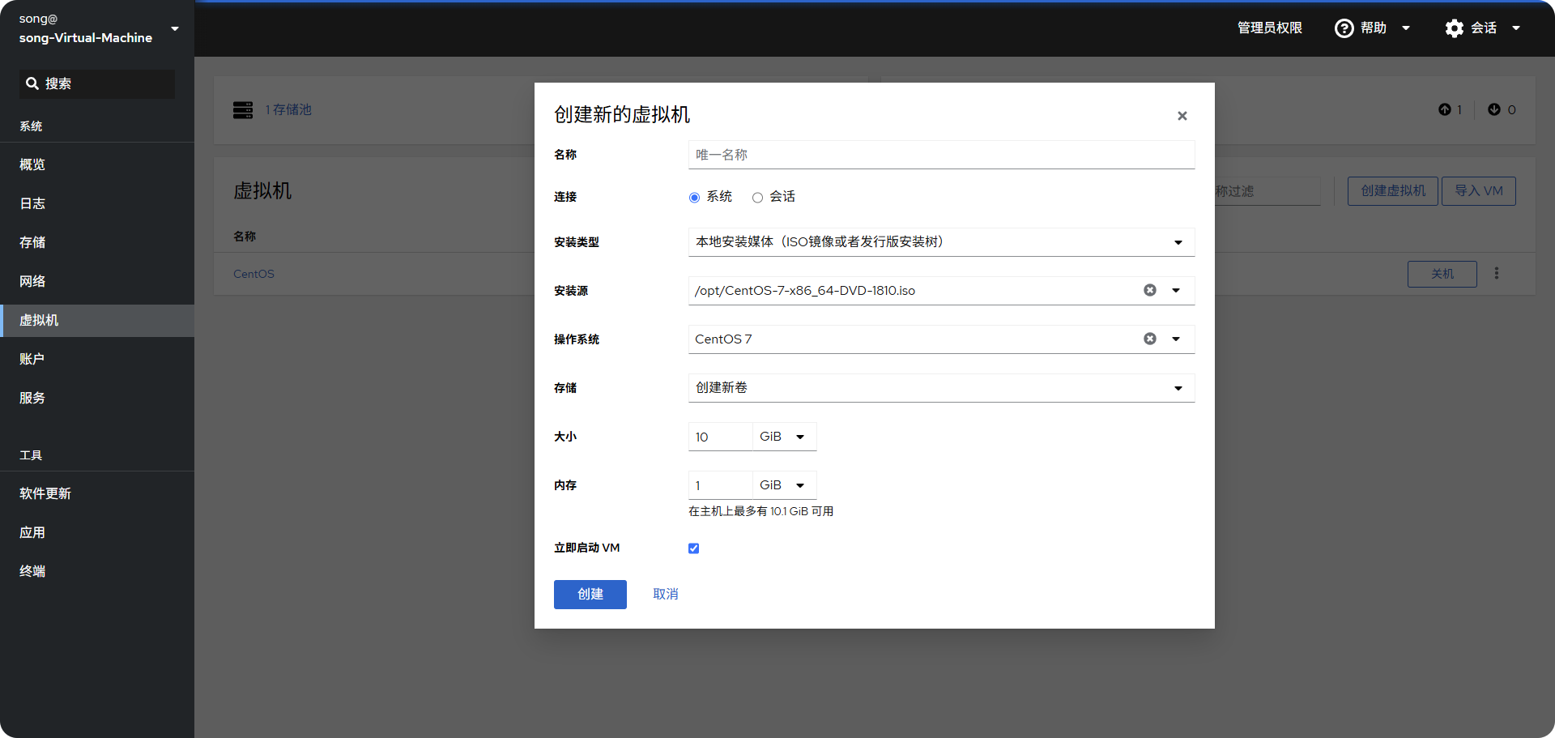
Task: Click the session gear icon
Action: [x=1455, y=28]
